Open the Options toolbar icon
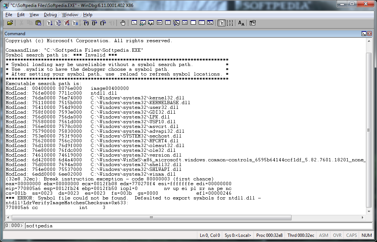This screenshot has height=242, width=377. tap(252, 23)
